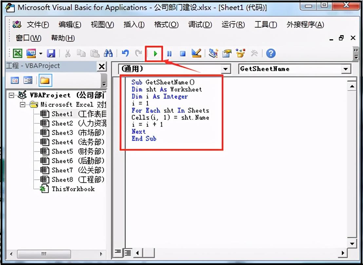
Task: Open the 调试(D) menu
Action: tap(200, 24)
